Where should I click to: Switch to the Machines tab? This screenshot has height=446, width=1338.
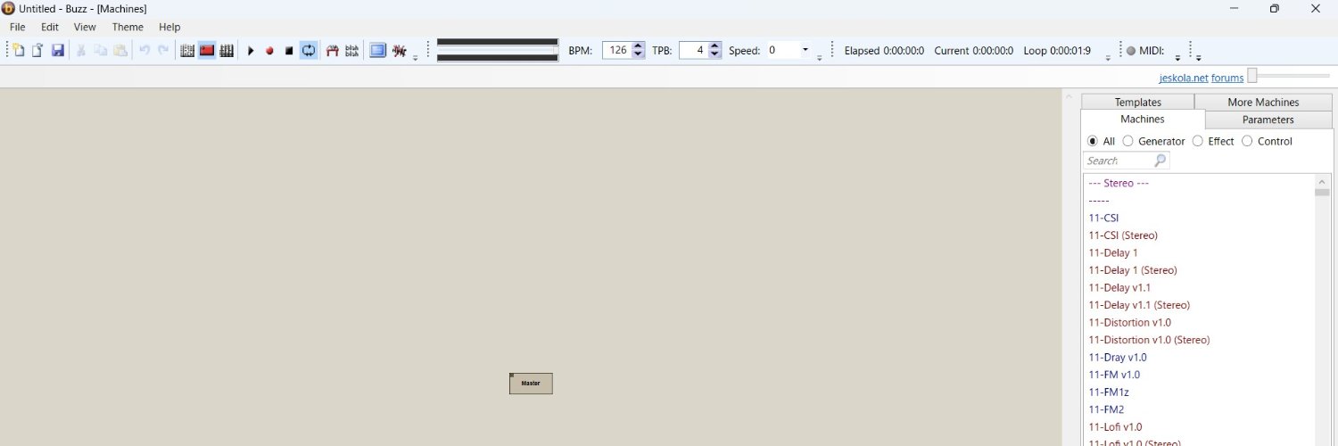[x=1143, y=119]
